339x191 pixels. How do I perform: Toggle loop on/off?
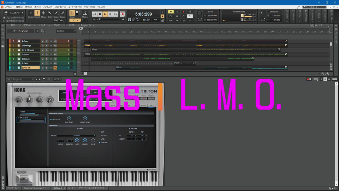tap(199, 13)
